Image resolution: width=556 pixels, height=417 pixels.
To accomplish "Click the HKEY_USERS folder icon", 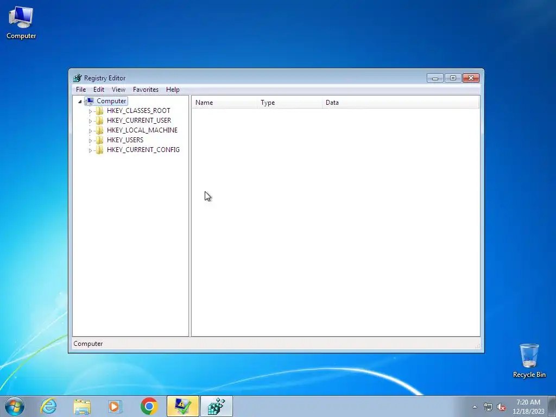I will 100,140.
